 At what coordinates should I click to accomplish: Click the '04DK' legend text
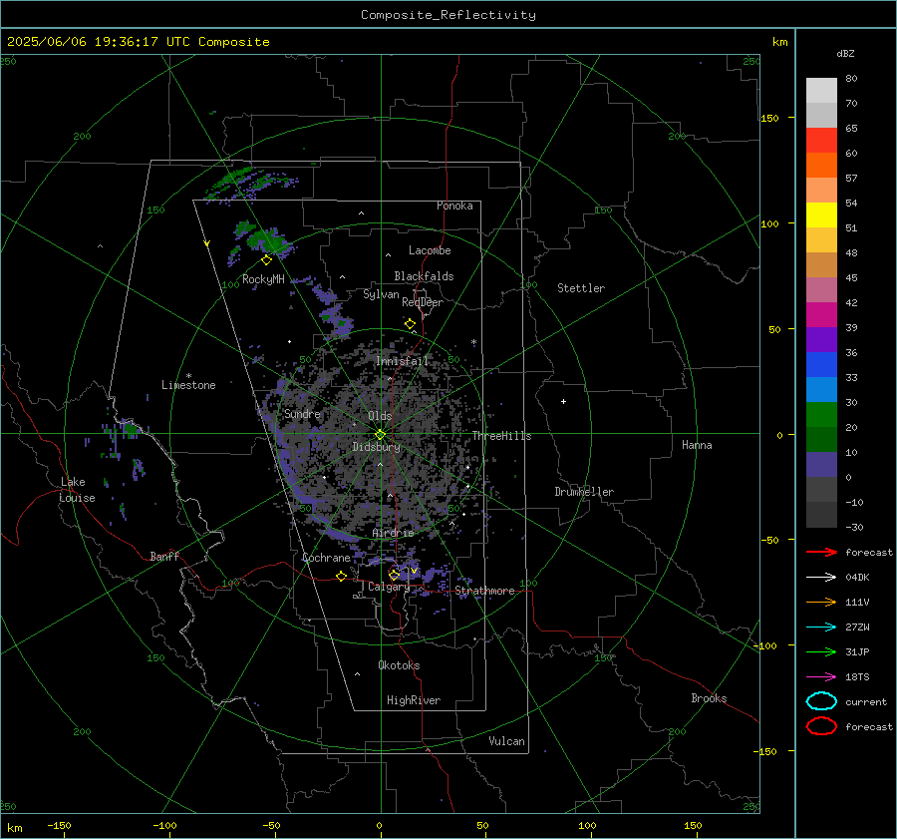click(857, 578)
